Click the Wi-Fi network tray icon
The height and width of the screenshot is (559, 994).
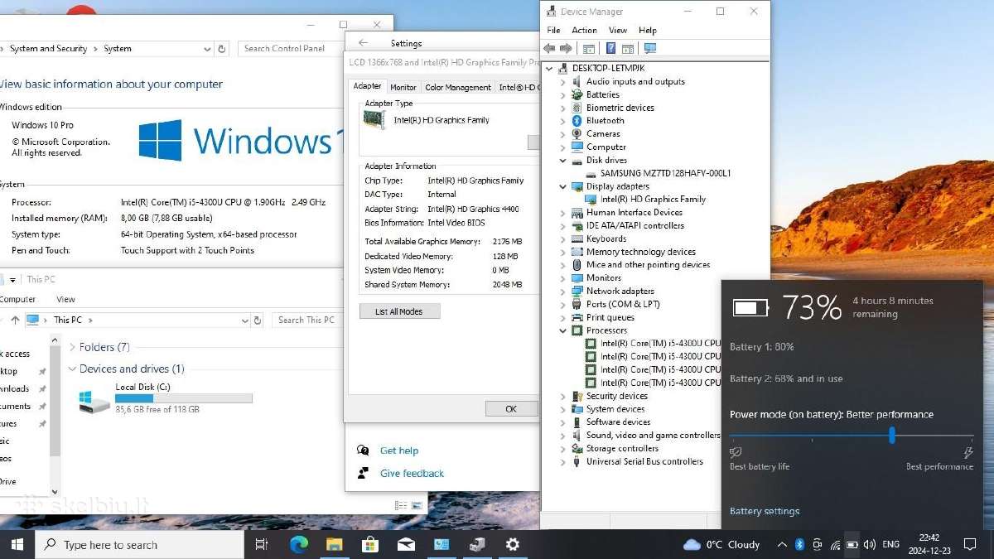[x=834, y=544]
